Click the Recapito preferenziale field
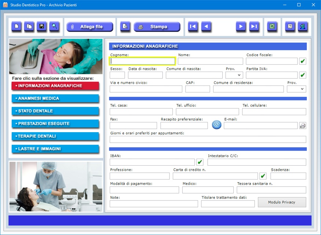The width and height of the screenshot is (321, 235). [x=184, y=125]
